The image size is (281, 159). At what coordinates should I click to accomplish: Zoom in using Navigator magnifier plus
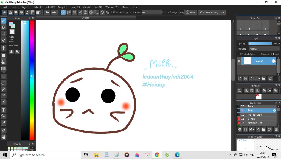pos(246,91)
